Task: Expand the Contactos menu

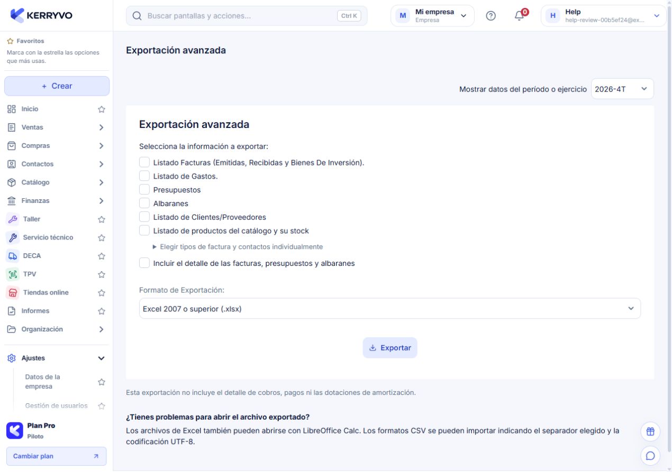Action: tap(57, 164)
